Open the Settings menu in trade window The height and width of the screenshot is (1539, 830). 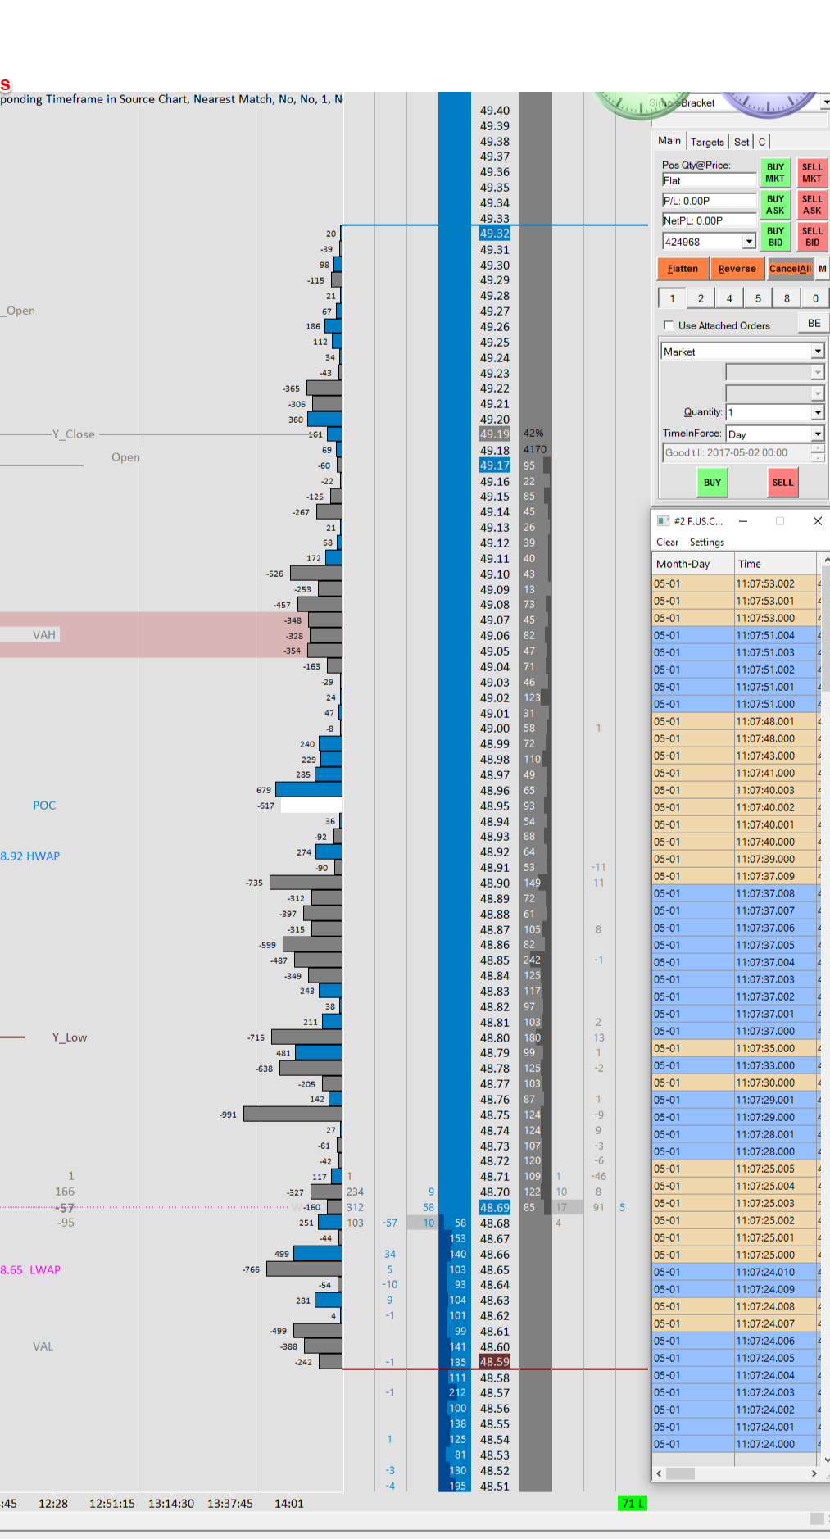[x=707, y=543]
